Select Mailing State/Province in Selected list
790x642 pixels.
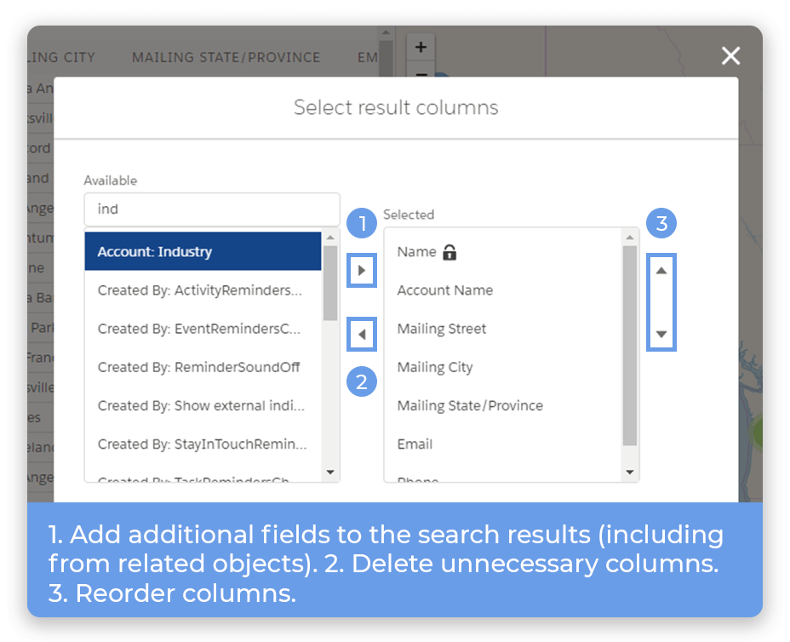tap(503, 405)
